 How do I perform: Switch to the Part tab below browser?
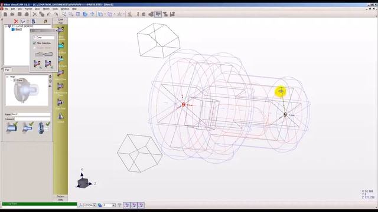[7, 70]
